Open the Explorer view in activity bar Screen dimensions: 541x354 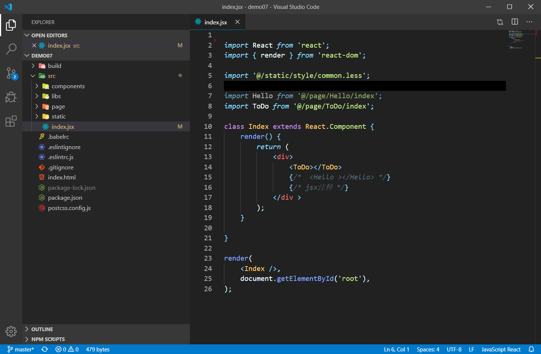11,25
